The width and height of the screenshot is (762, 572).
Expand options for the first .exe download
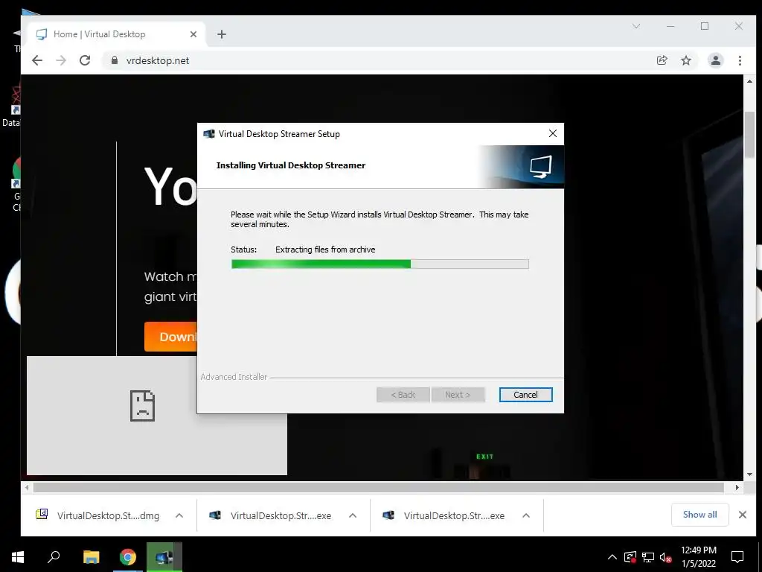point(353,515)
